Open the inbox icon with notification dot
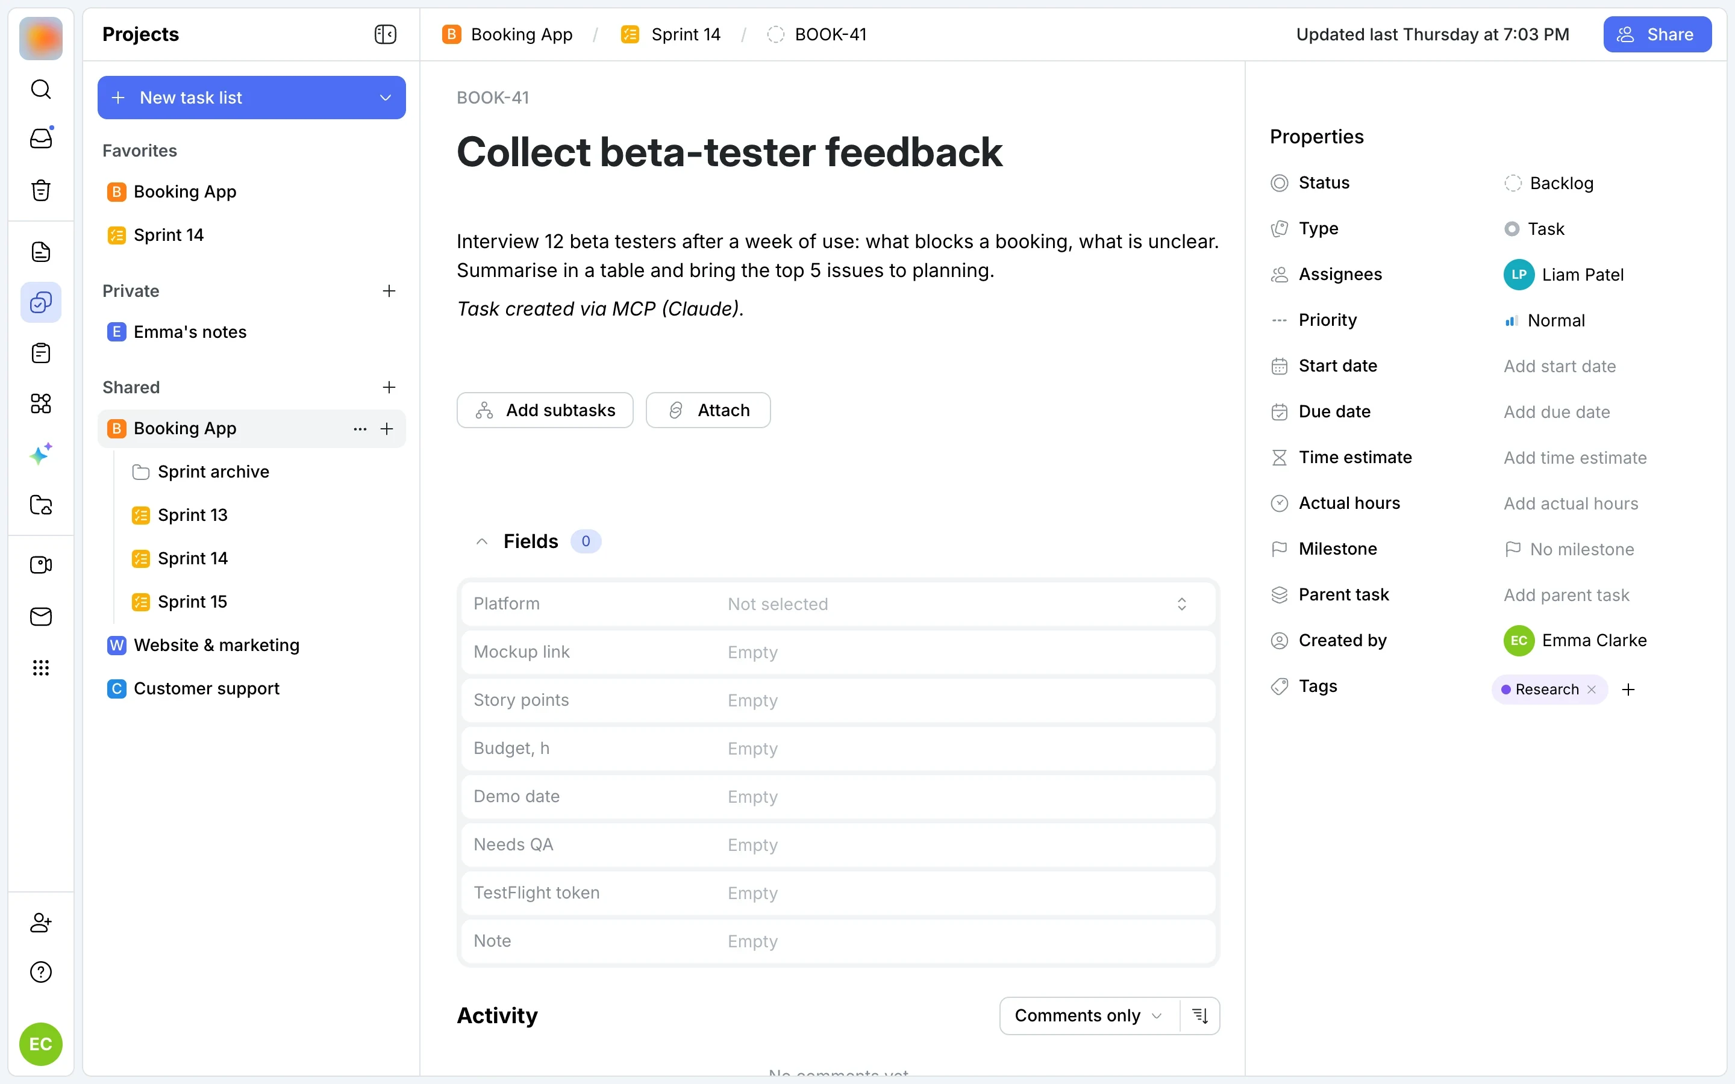The image size is (1735, 1084). click(x=41, y=139)
